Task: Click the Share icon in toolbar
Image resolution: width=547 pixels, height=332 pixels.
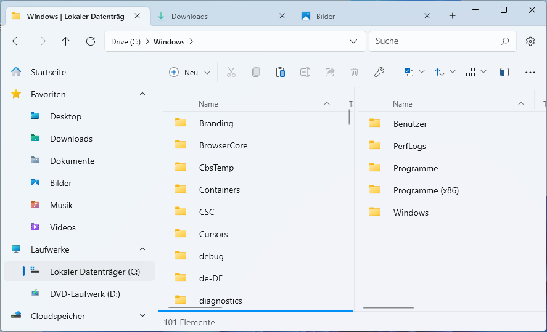Action: pos(330,72)
